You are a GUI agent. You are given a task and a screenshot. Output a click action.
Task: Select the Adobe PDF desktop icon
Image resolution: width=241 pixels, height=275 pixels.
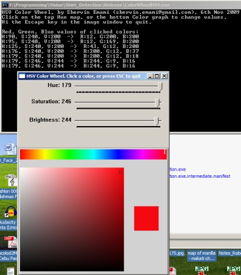(x=11, y=242)
